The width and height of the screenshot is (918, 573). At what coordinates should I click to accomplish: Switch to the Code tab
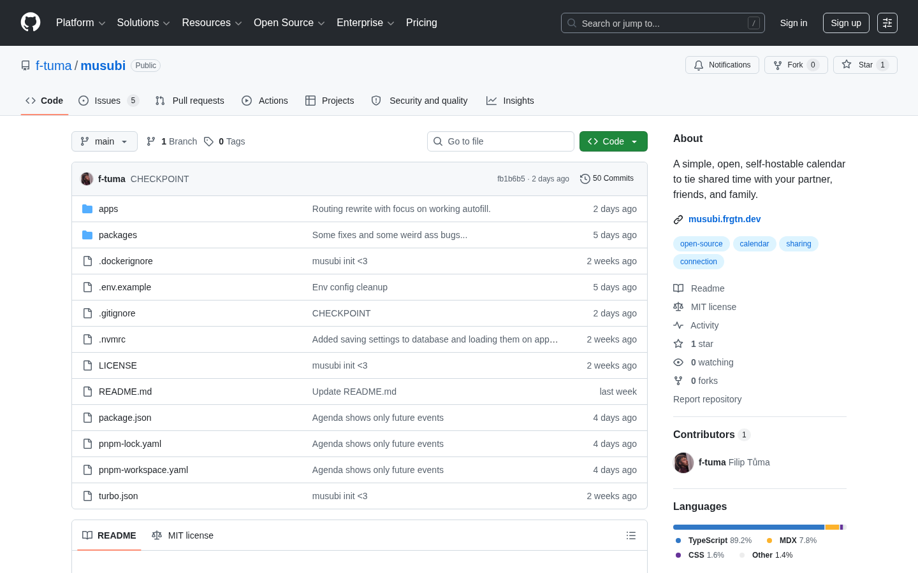pos(45,101)
